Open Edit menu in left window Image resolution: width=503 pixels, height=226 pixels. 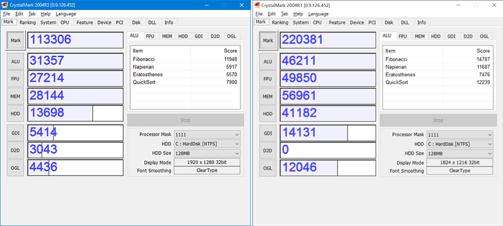(x=19, y=14)
